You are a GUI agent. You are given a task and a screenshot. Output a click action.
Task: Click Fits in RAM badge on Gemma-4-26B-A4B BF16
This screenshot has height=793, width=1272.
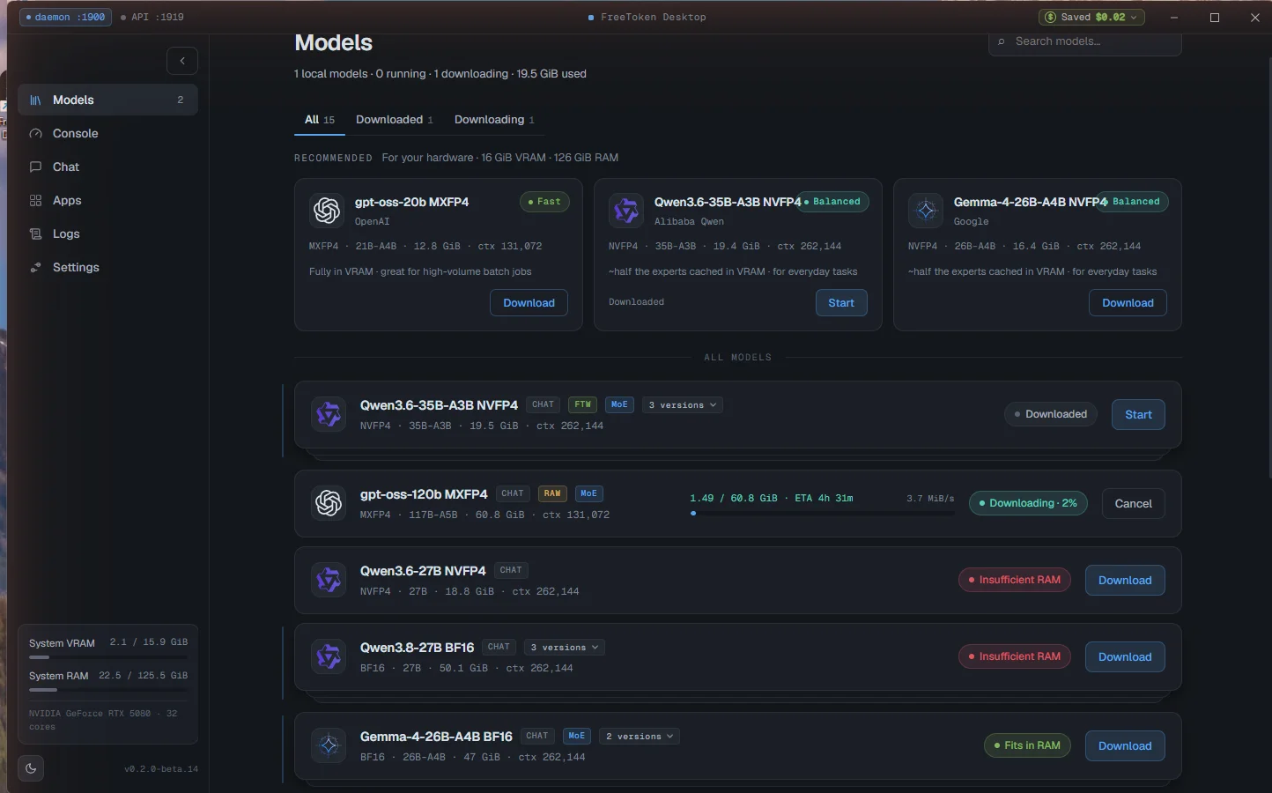(x=1027, y=745)
